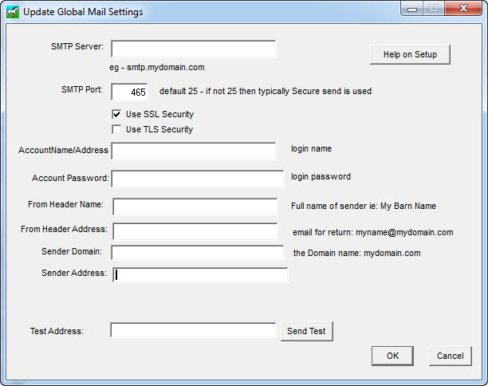Select the SMTP Port field showing 465
The height and width of the screenshot is (386, 488).
tap(129, 92)
